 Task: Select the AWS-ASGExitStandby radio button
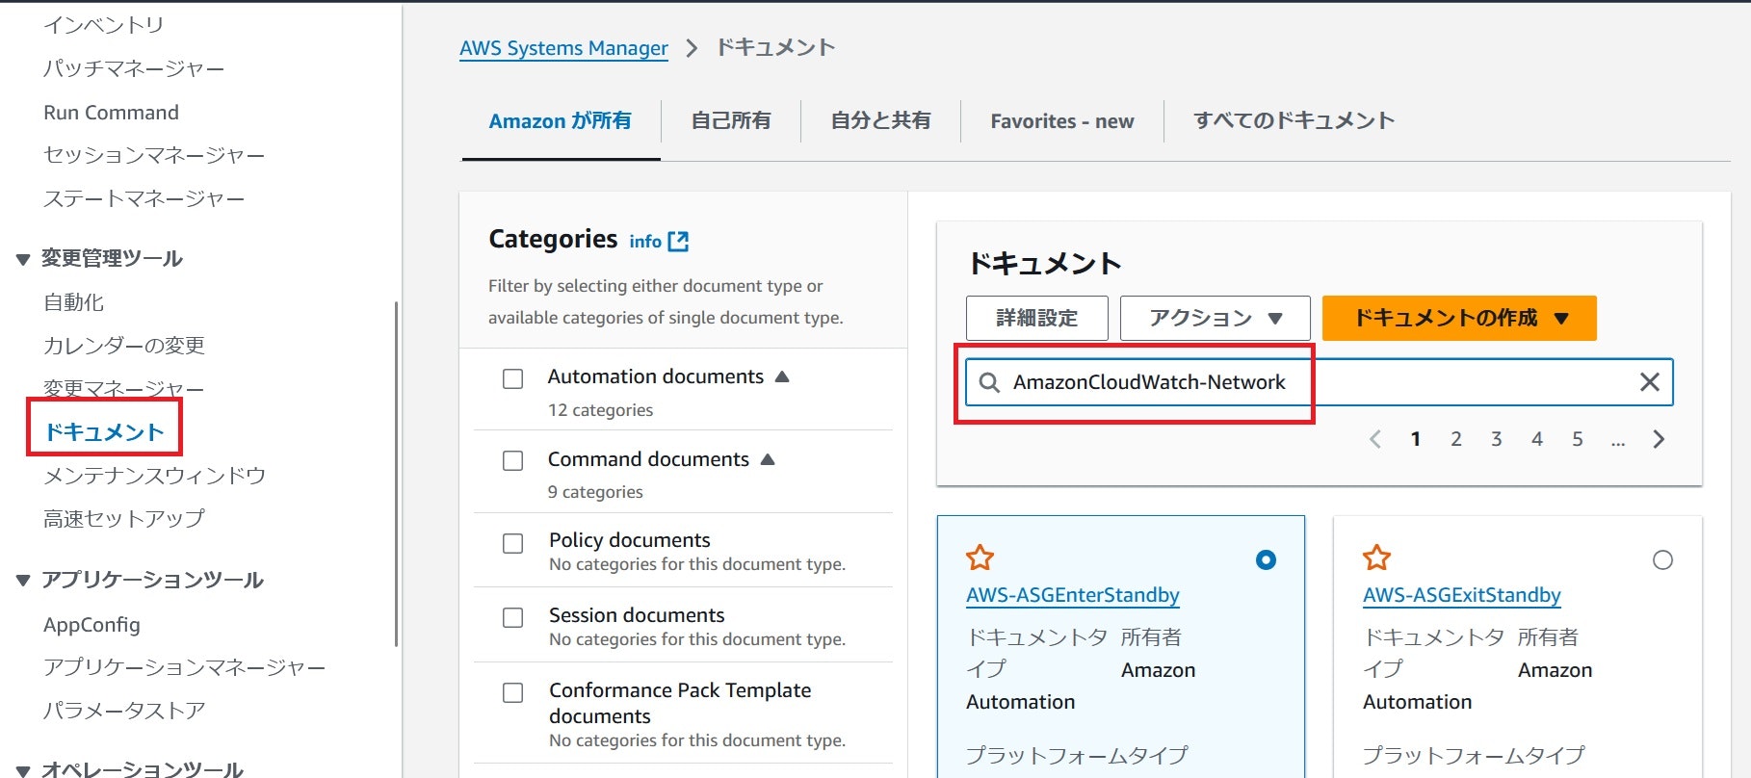(1662, 559)
